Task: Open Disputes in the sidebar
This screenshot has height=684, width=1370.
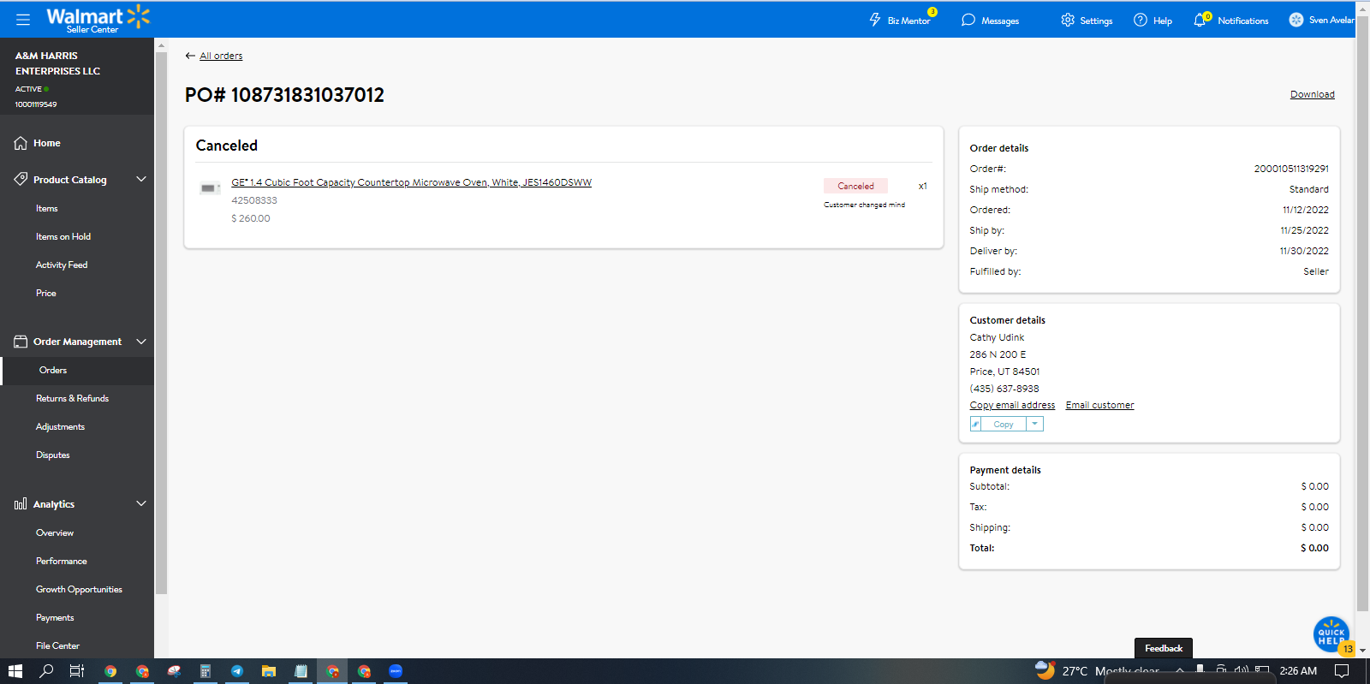Action: pos(53,455)
